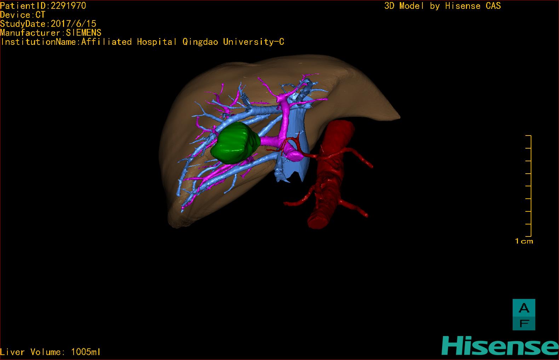Click the cut bottom end of the aorta
Screen dimensions: 559x360
[x=318, y=222]
